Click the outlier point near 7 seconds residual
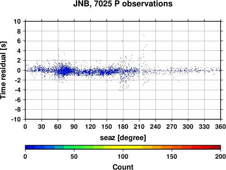Screen dimensions: 226x170 click(x=144, y=36)
